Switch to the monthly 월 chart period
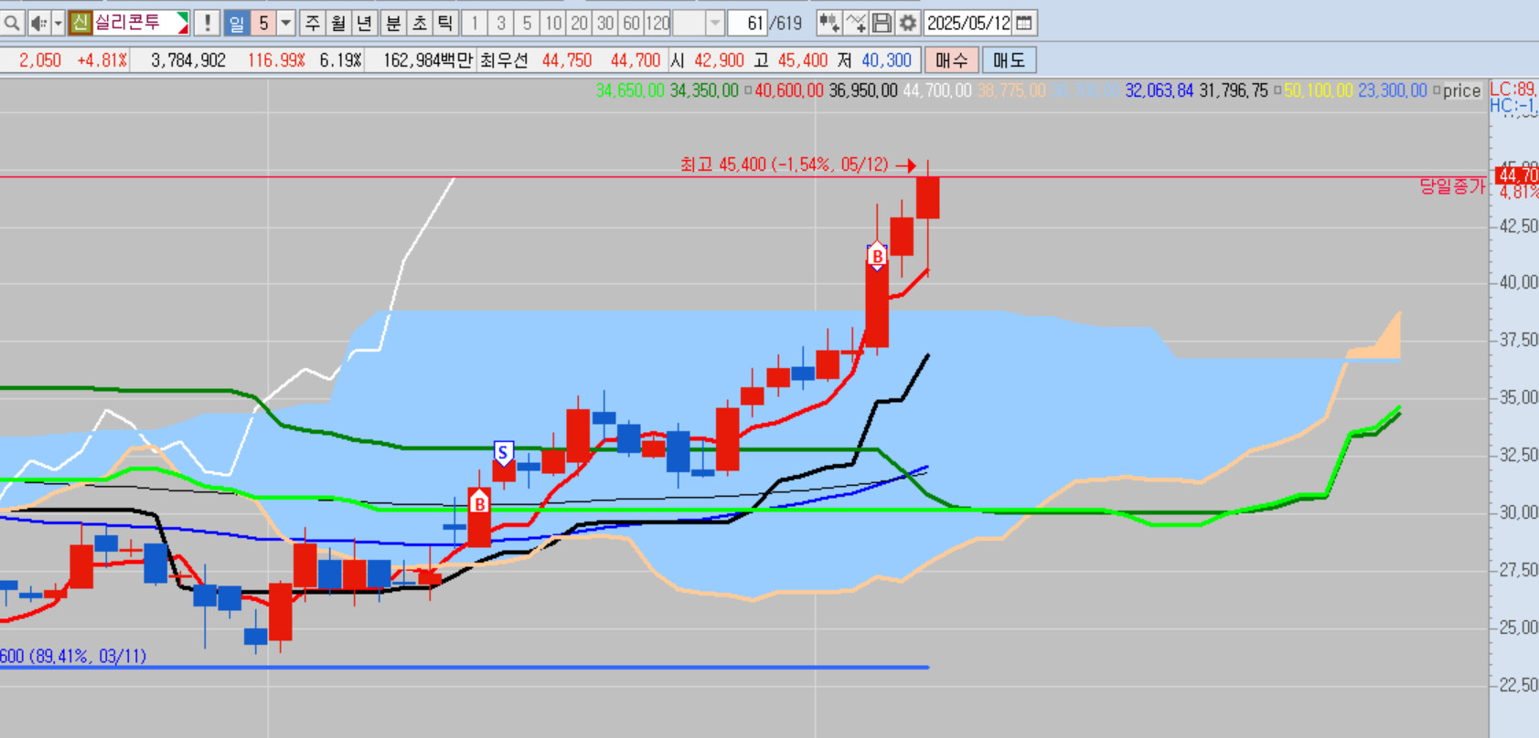 coord(338,23)
